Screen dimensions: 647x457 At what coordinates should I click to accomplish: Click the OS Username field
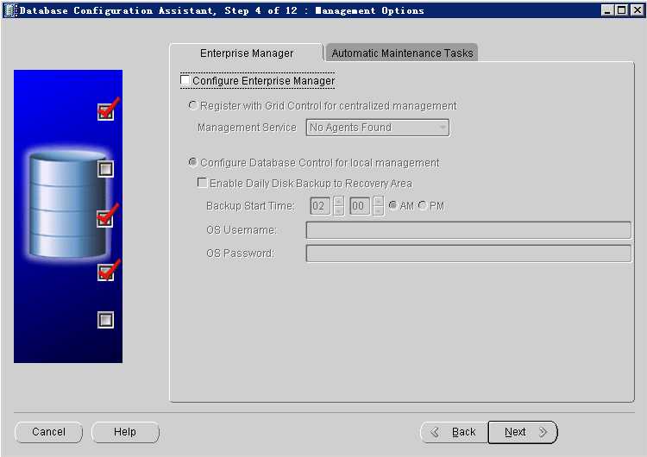coord(468,229)
